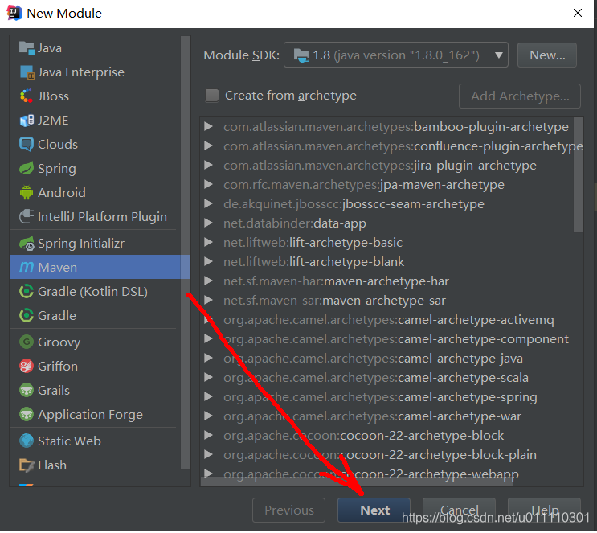Click the Maven m icon
The image size is (597, 533).
tap(27, 267)
